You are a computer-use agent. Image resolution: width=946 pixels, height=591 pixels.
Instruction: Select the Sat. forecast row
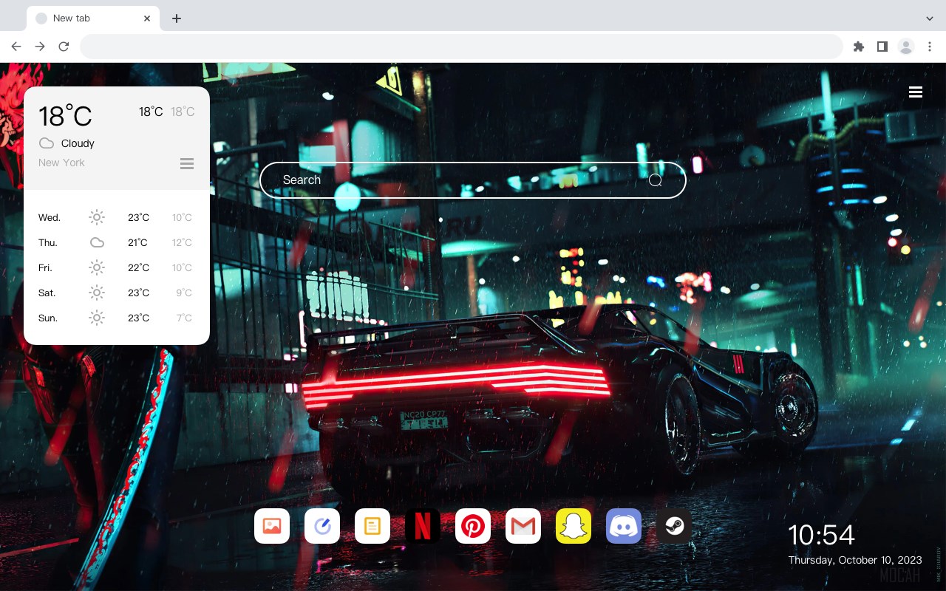point(117,293)
